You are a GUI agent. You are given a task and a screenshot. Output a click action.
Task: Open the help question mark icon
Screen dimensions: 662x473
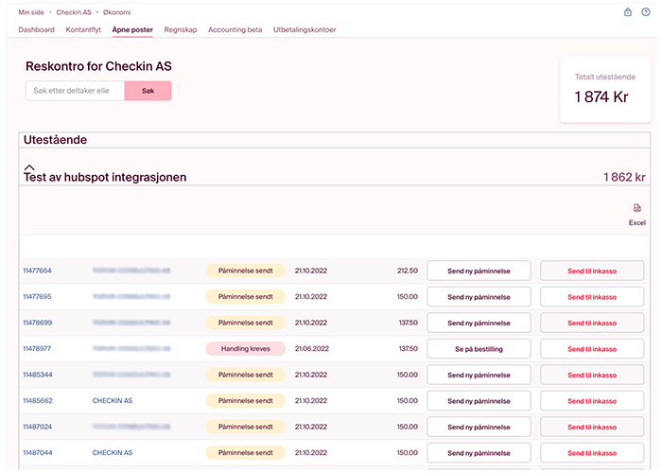pos(646,12)
